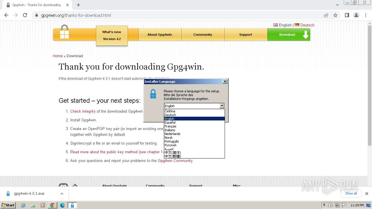The image size is (372, 209).
Task: Select the Gpg4win installer taskbar item
Action: pyautogui.click(x=72, y=205)
